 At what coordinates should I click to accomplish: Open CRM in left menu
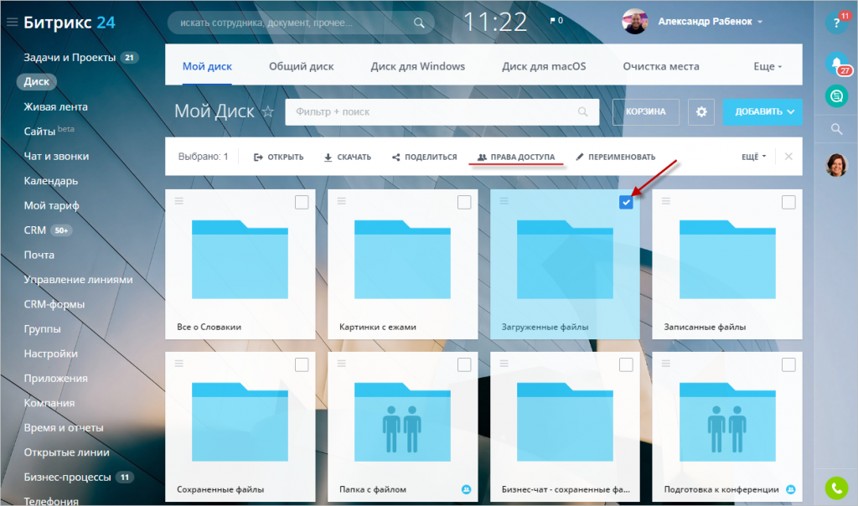35,230
